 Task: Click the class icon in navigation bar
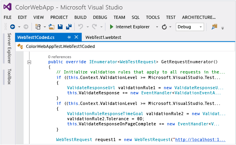20,46
